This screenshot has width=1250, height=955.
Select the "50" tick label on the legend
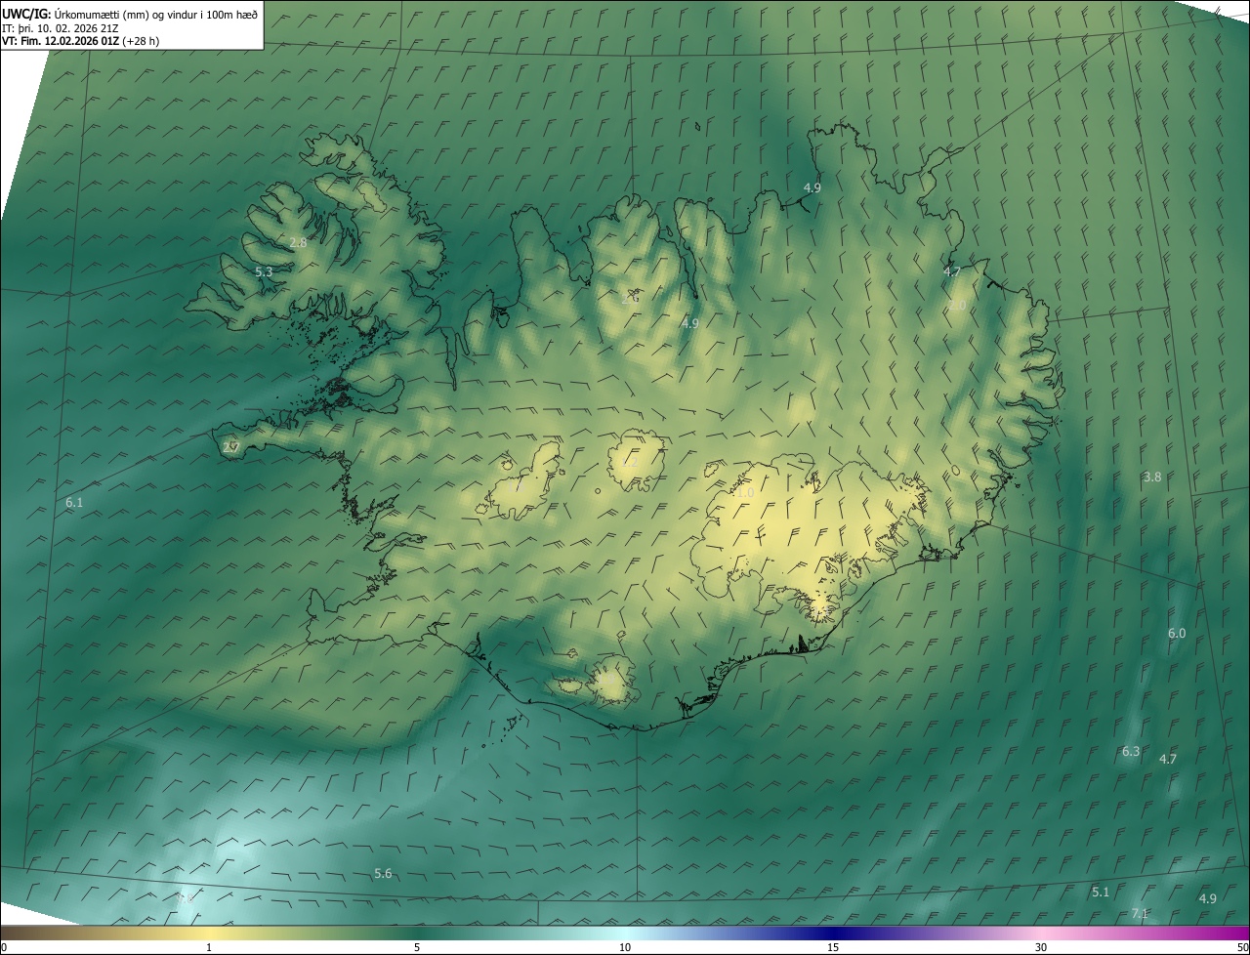tap(1242, 947)
